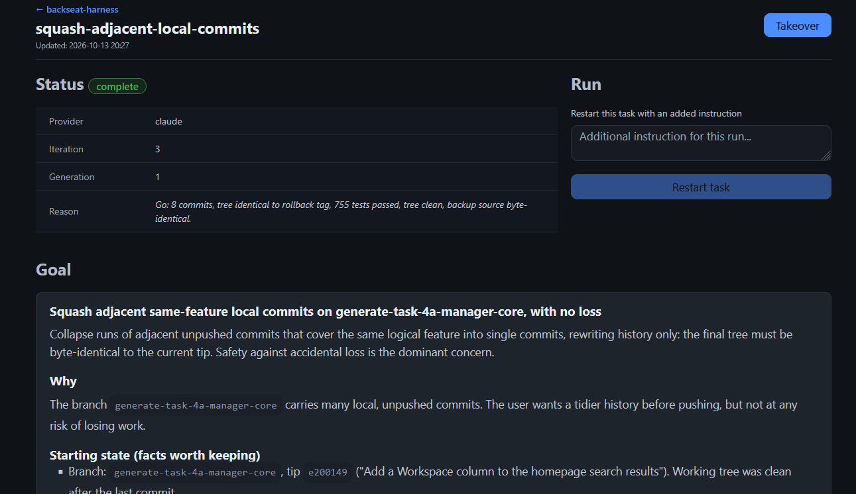This screenshot has width=856, height=494.
Task: Click the 'Iteration' row label
Action: click(66, 149)
